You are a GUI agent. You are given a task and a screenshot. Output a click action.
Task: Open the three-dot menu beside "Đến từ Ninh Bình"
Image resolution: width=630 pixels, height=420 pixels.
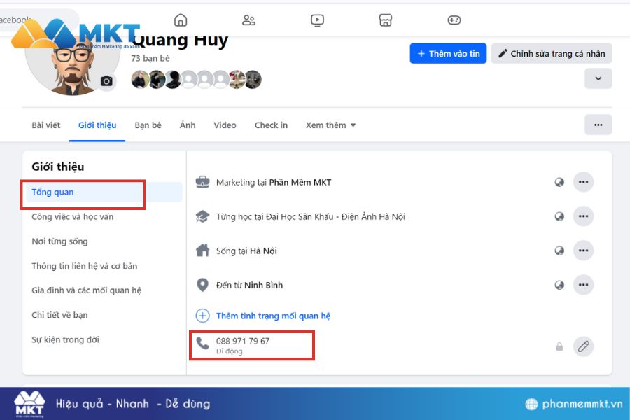583,285
